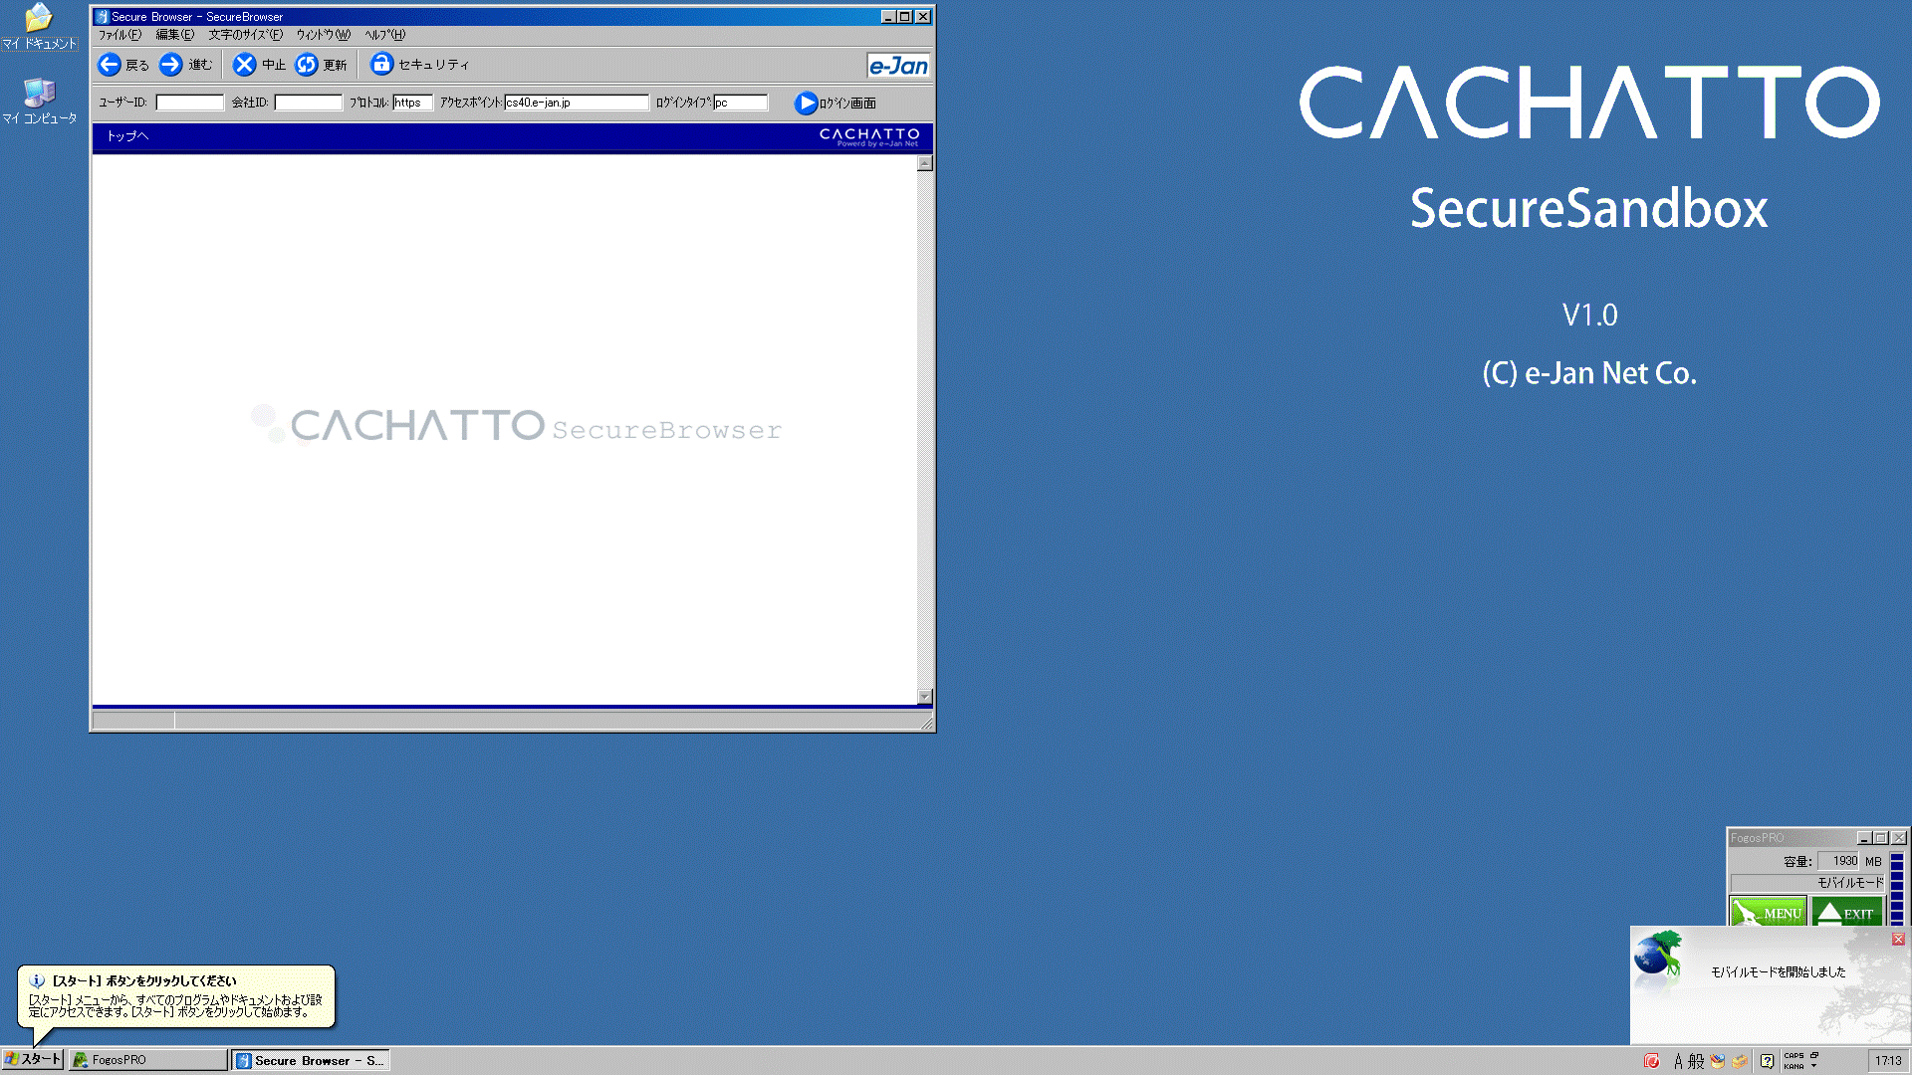Screen dimensions: 1912x1075
Task: Click the login screen (ログイン画面) play icon
Action: tap(806, 103)
